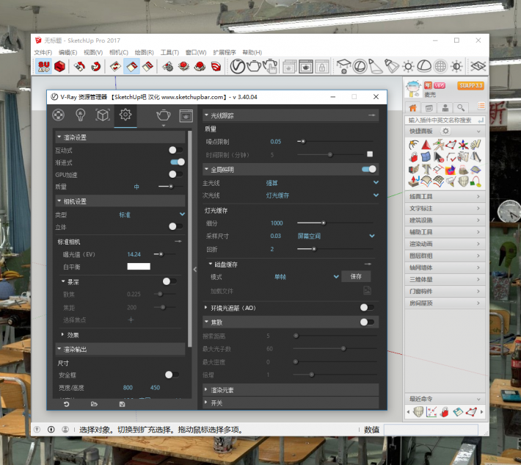
Task: Open the 建筑设施 category
Action: tap(445, 220)
